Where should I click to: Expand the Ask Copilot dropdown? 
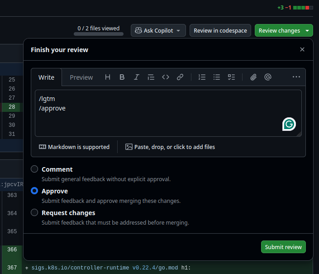(x=178, y=31)
